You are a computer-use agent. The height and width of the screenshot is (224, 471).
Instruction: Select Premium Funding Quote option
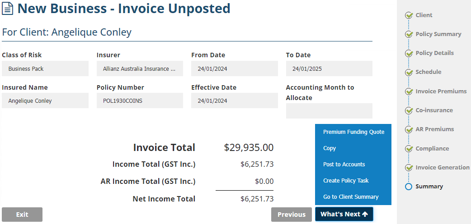[353, 132]
